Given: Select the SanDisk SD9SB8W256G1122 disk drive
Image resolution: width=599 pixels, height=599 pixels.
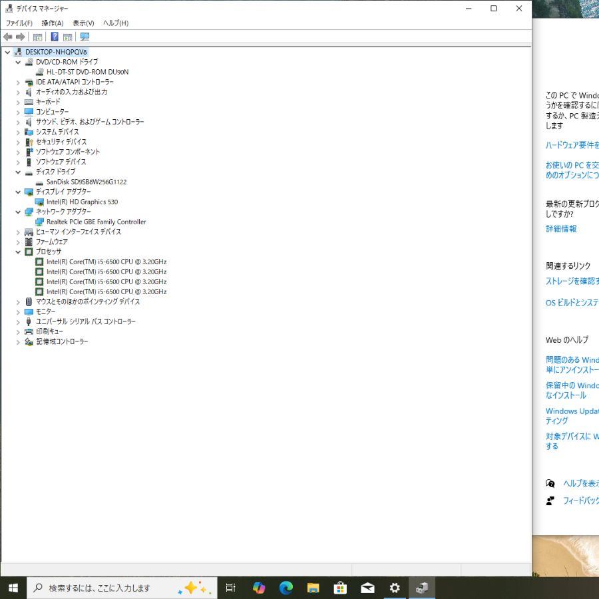Looking at the screenshot, I should pyautogui.click(x=86, y=182).
